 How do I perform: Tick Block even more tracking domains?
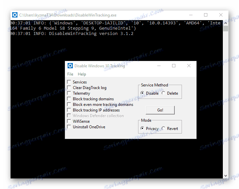point(69,105)
